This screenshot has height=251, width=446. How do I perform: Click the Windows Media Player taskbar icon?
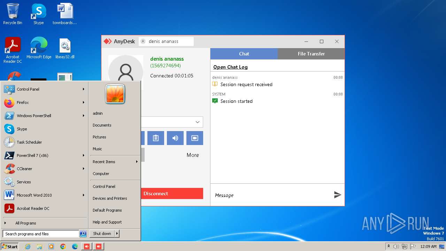click(51, 246)
